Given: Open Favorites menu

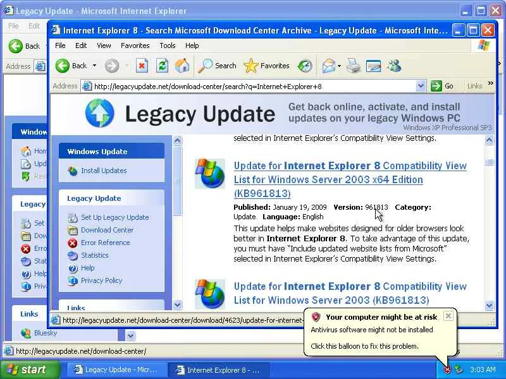Looking at the screenshot, I should click(135, 45).
